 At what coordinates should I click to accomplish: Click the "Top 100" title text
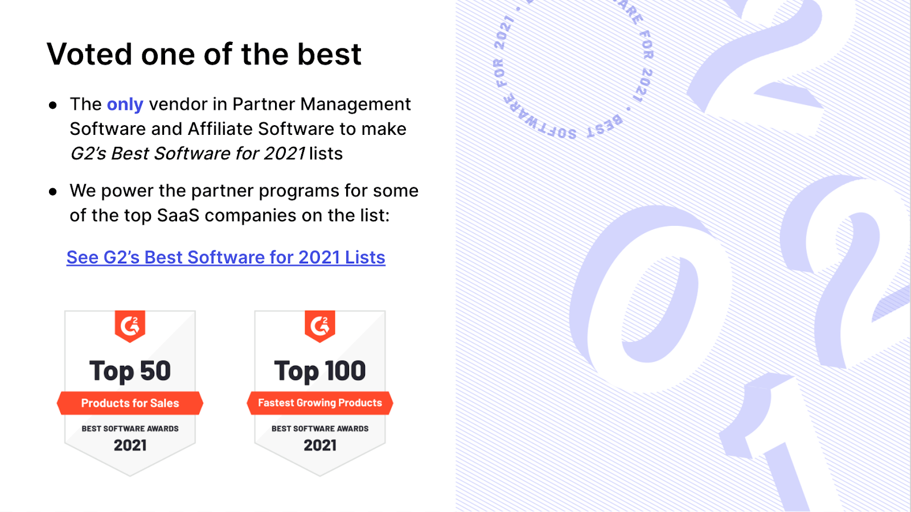[320, 371]
